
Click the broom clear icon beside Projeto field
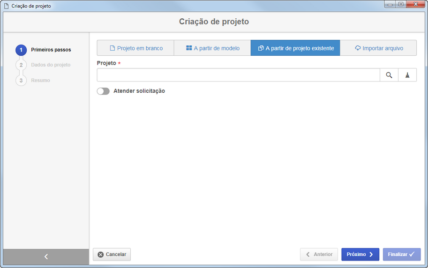coord(407,75)
